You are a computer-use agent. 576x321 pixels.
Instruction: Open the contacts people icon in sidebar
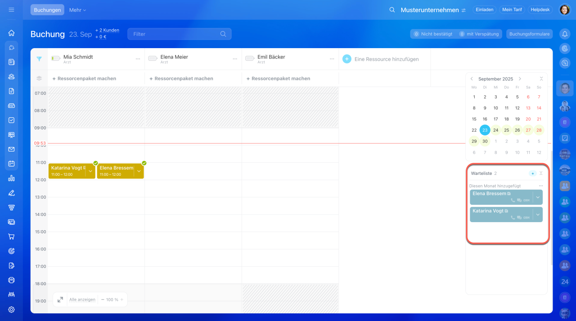pyautogui.click(x=11, y=76)
